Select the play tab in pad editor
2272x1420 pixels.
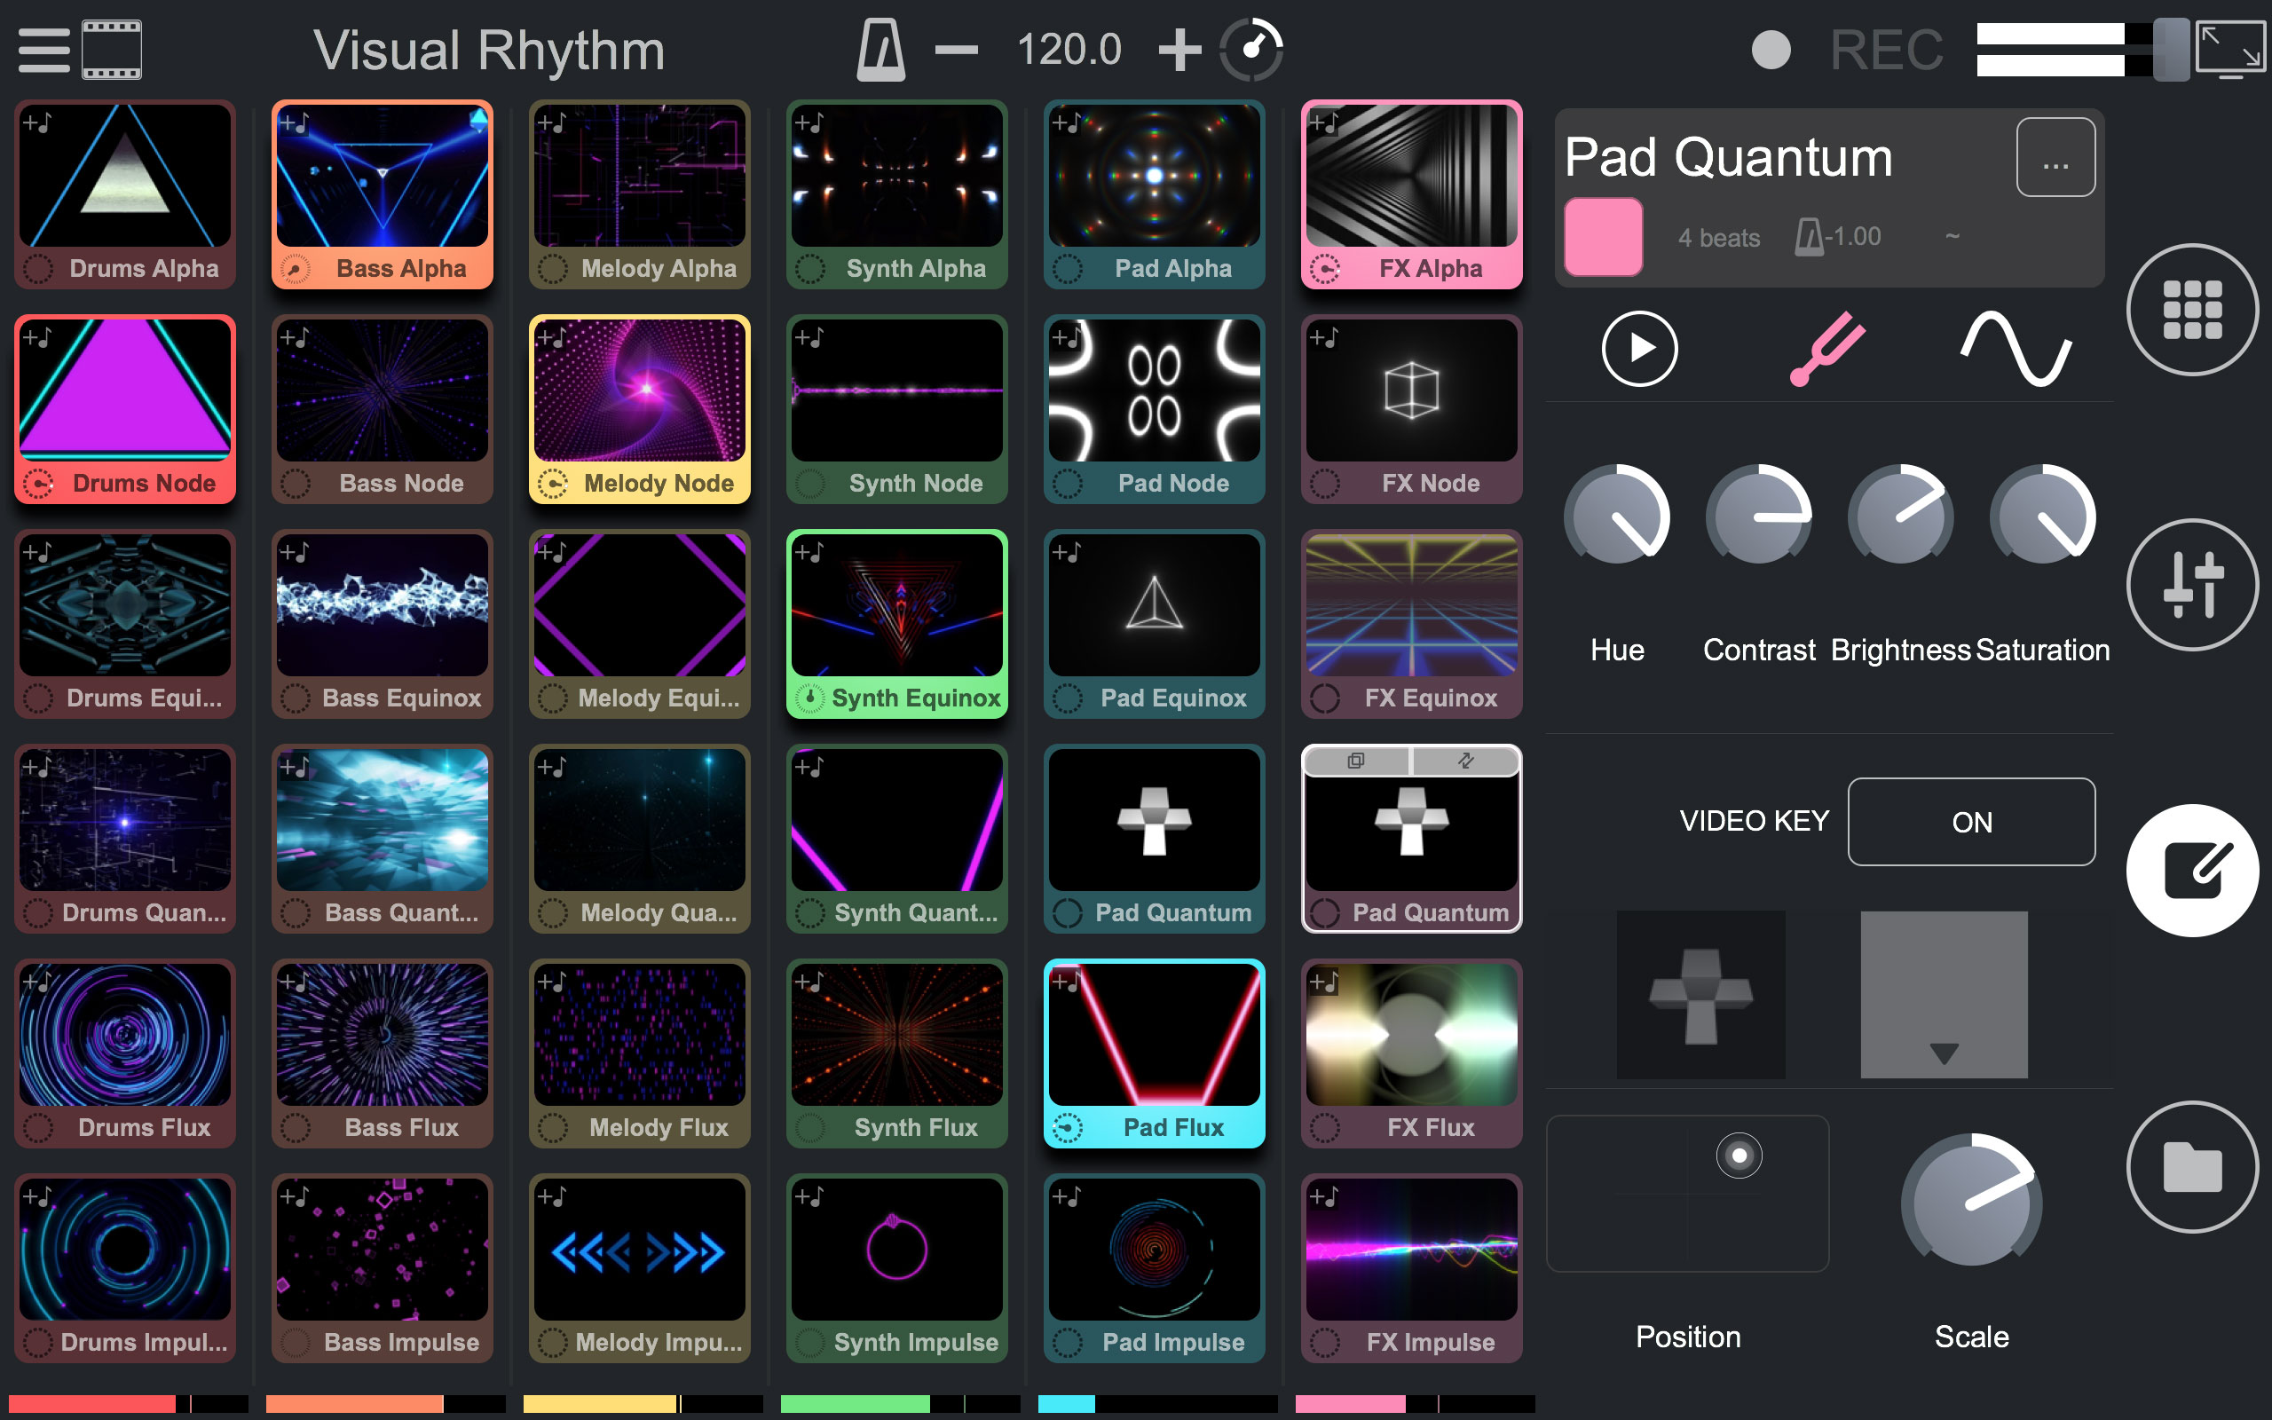click(1639, 349)
